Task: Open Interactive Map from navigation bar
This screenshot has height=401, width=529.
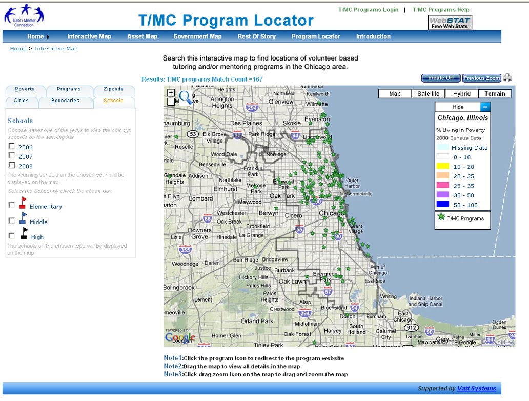Action: pos(89,36)
